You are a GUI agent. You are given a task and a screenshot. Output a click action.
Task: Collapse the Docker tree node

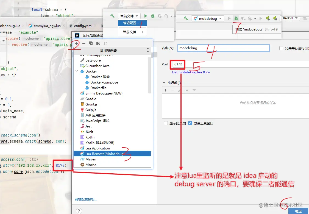point(77,71)
